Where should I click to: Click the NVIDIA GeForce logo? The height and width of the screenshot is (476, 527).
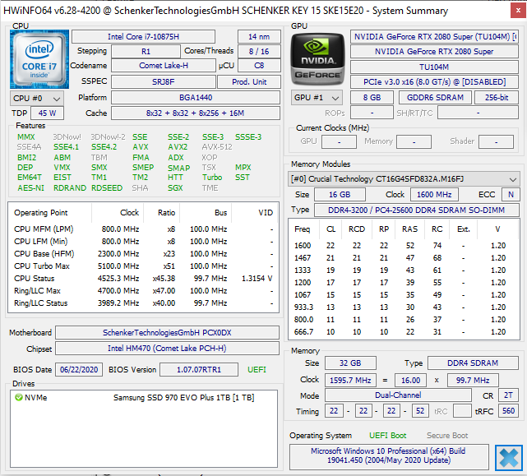point(317,59)
